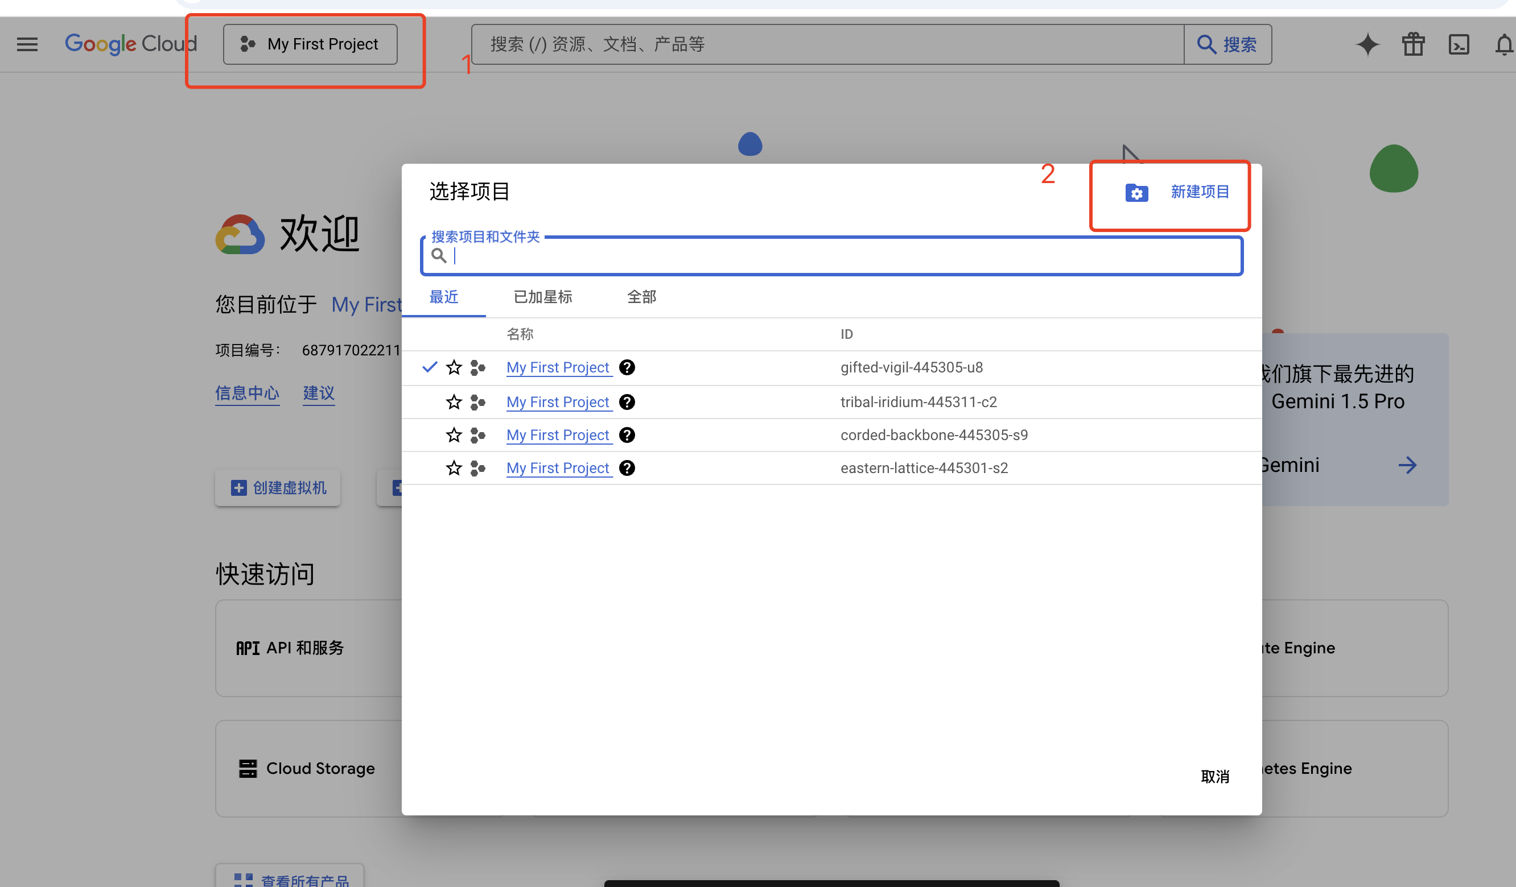Open the gift free trial icon

1413,44
